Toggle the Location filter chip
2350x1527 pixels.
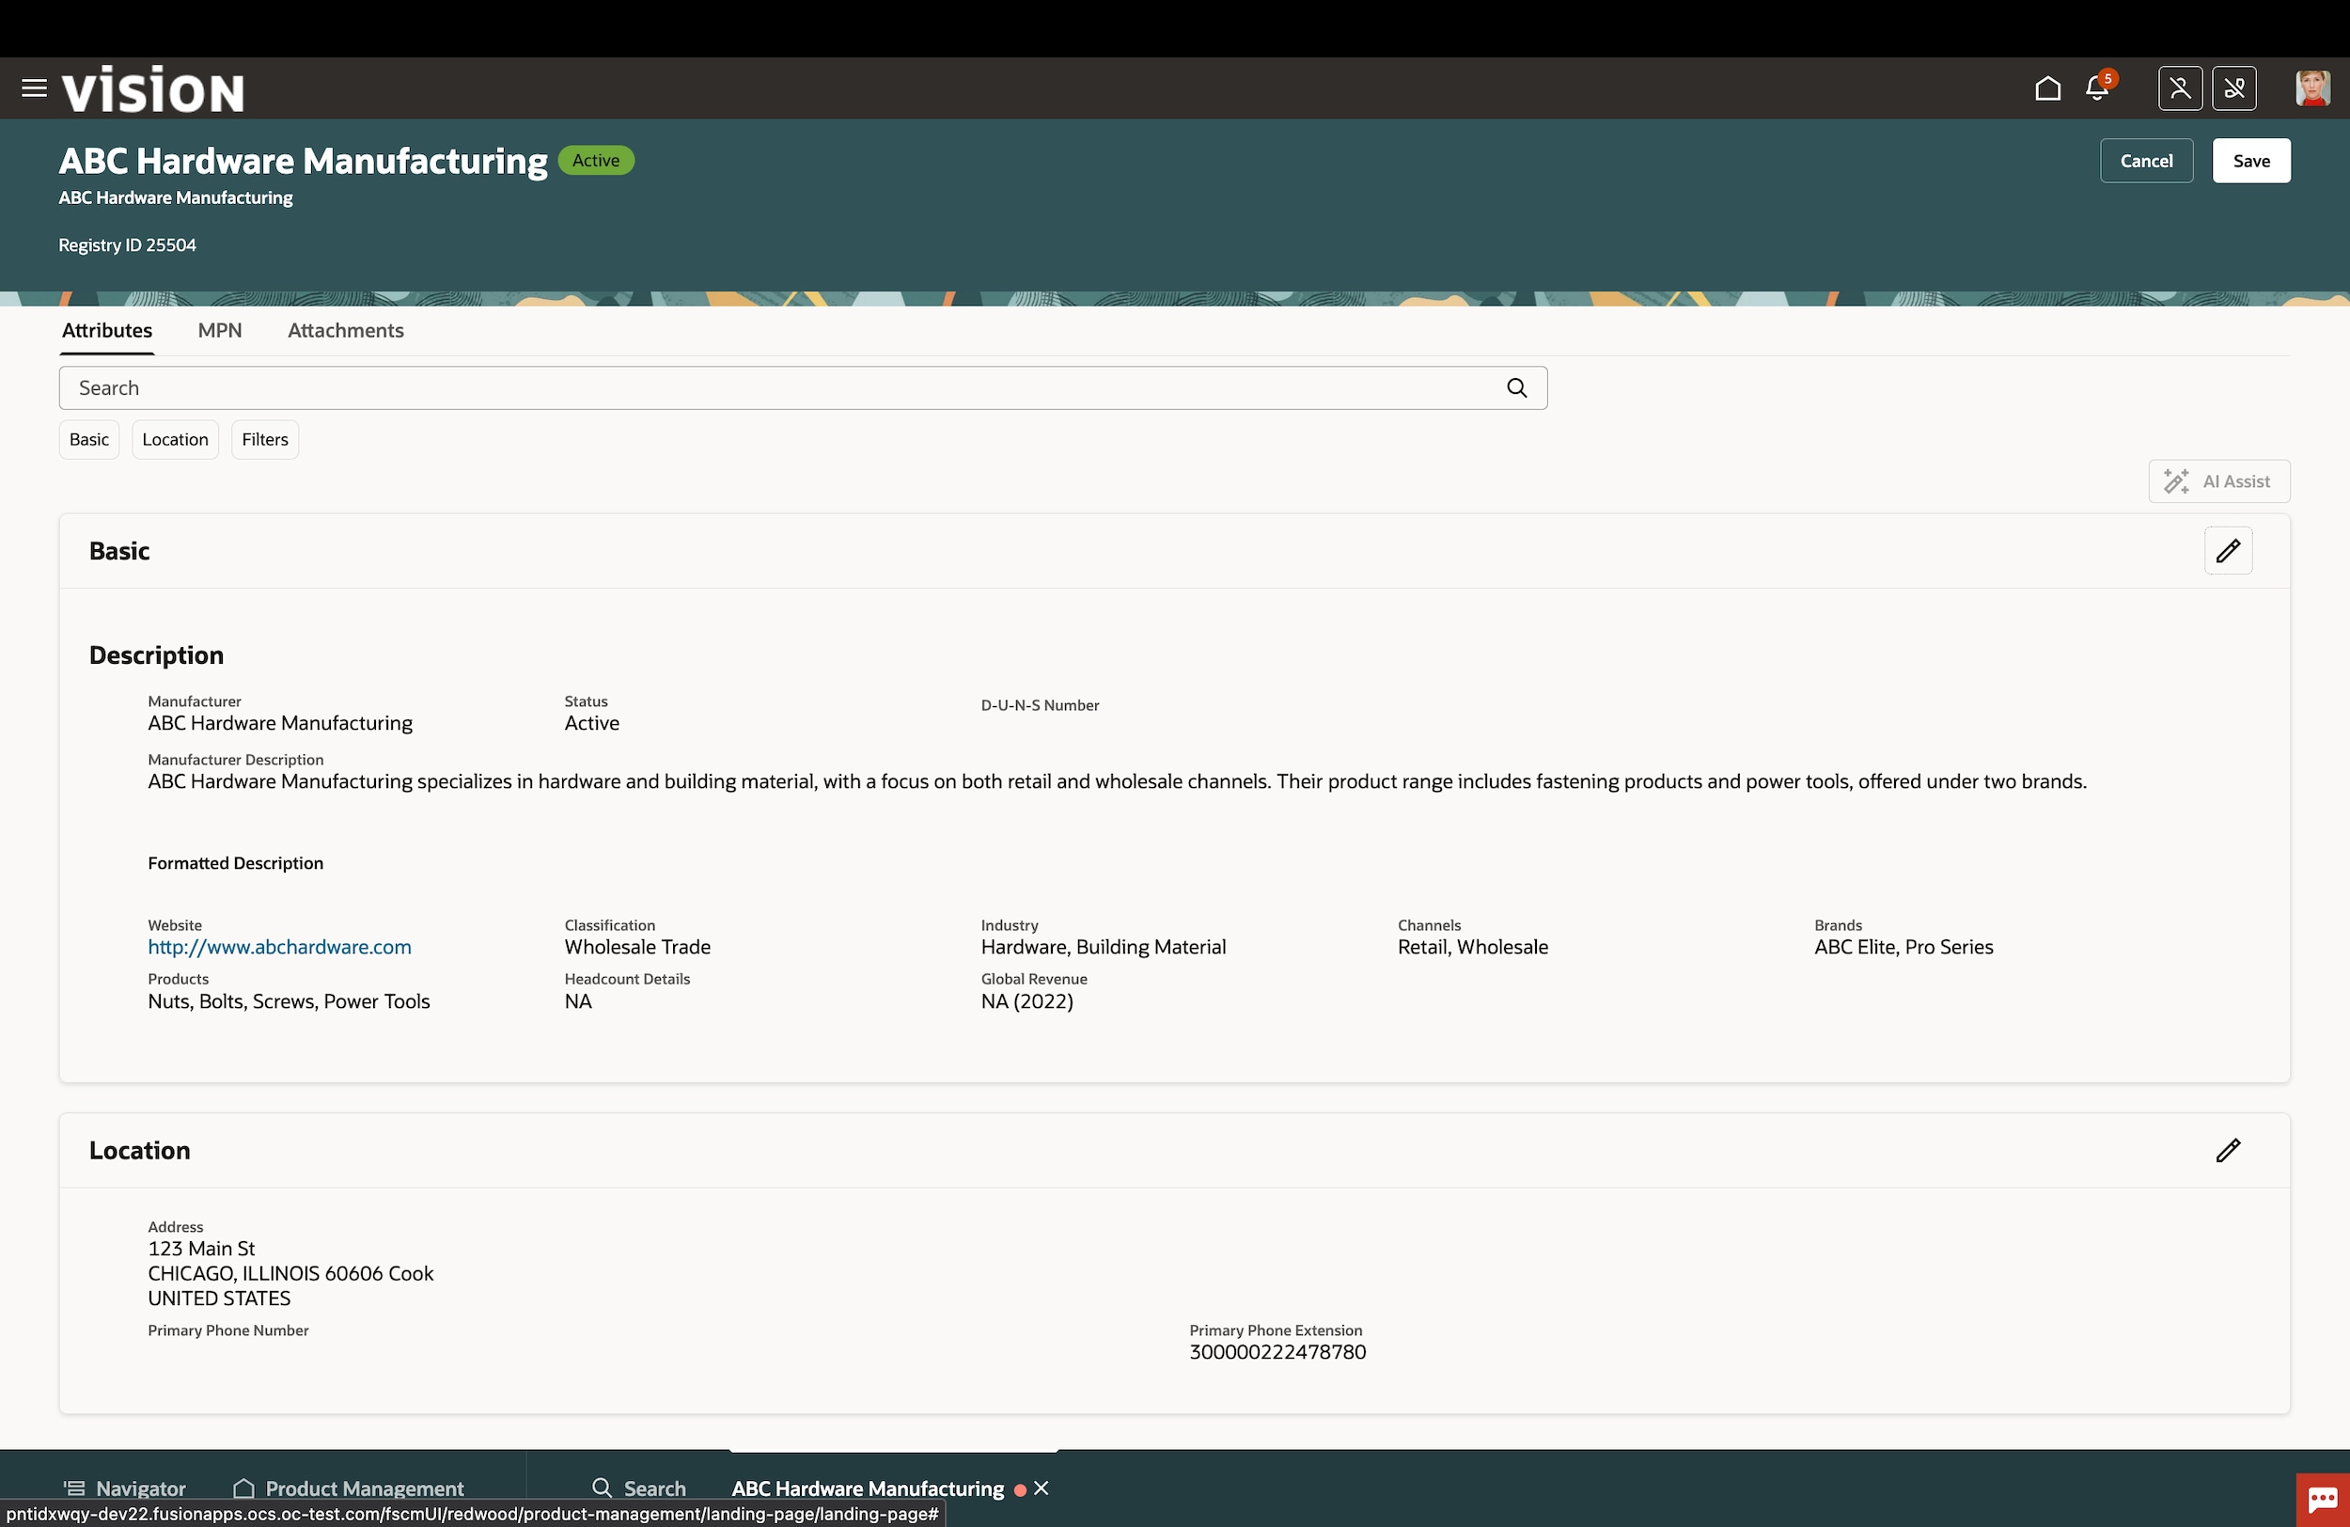[x=175, y=439]
